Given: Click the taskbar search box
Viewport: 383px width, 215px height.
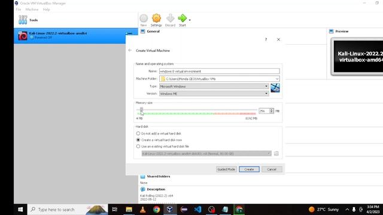Looking at the screenshot, I should (x=68, y=210).
